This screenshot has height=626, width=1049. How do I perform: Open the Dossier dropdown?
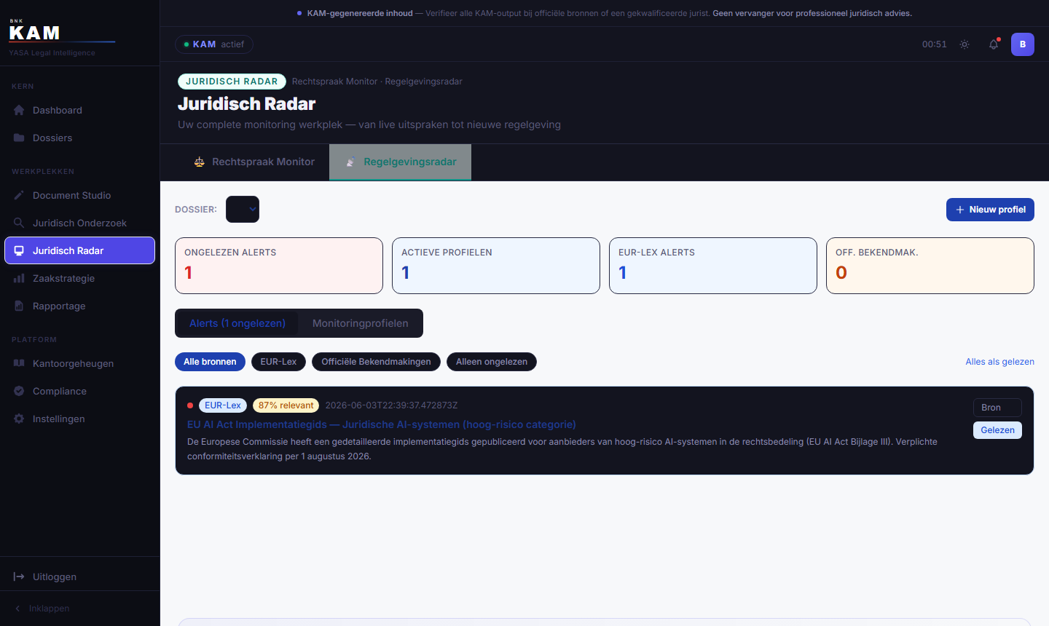[243, 209]
